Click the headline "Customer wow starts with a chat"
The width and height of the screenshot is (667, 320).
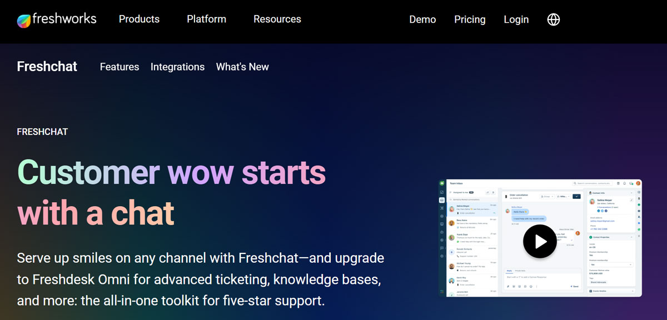171,193
